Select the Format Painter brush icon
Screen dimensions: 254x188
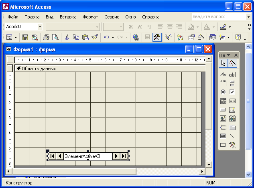(x=95, y=37)
